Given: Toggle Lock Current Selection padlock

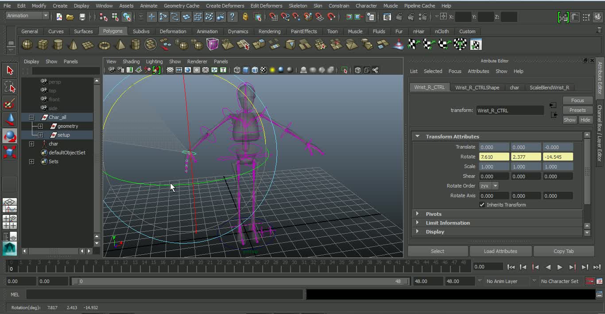Looking at the screenshot, I should pos(245,17).
